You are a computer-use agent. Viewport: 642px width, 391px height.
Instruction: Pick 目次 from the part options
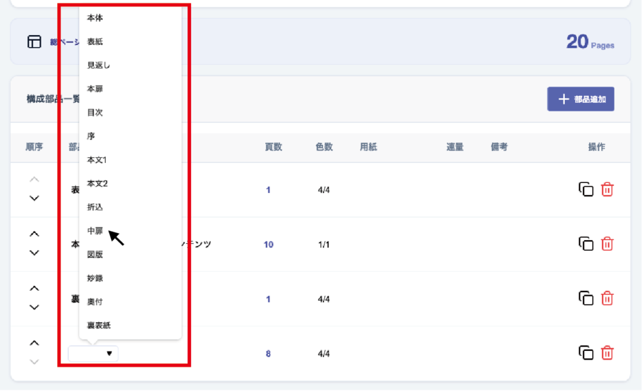[95, 113]
